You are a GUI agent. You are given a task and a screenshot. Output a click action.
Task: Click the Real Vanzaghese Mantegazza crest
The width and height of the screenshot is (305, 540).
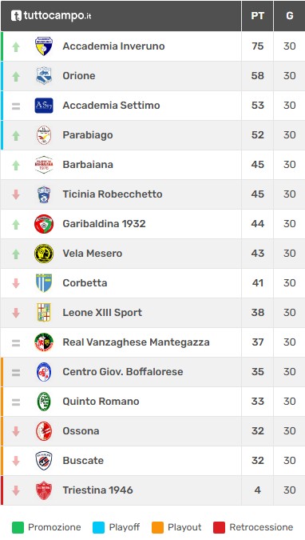[x=44, y=342]
